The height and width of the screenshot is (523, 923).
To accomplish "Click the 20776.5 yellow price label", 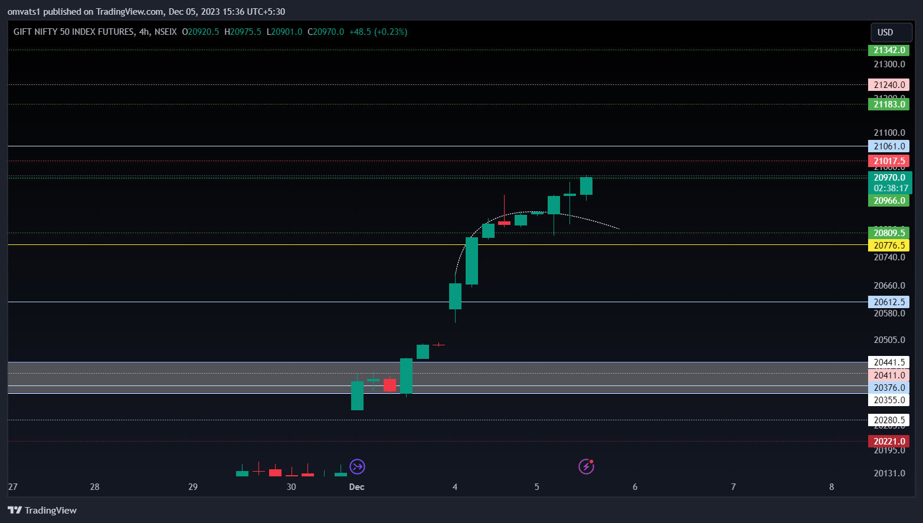I will pyautogui.click(x=889, y=246).
